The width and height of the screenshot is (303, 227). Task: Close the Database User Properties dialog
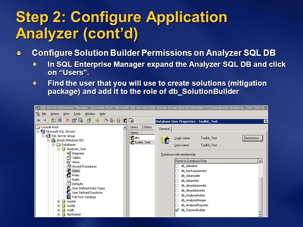[x=266, y=121]
